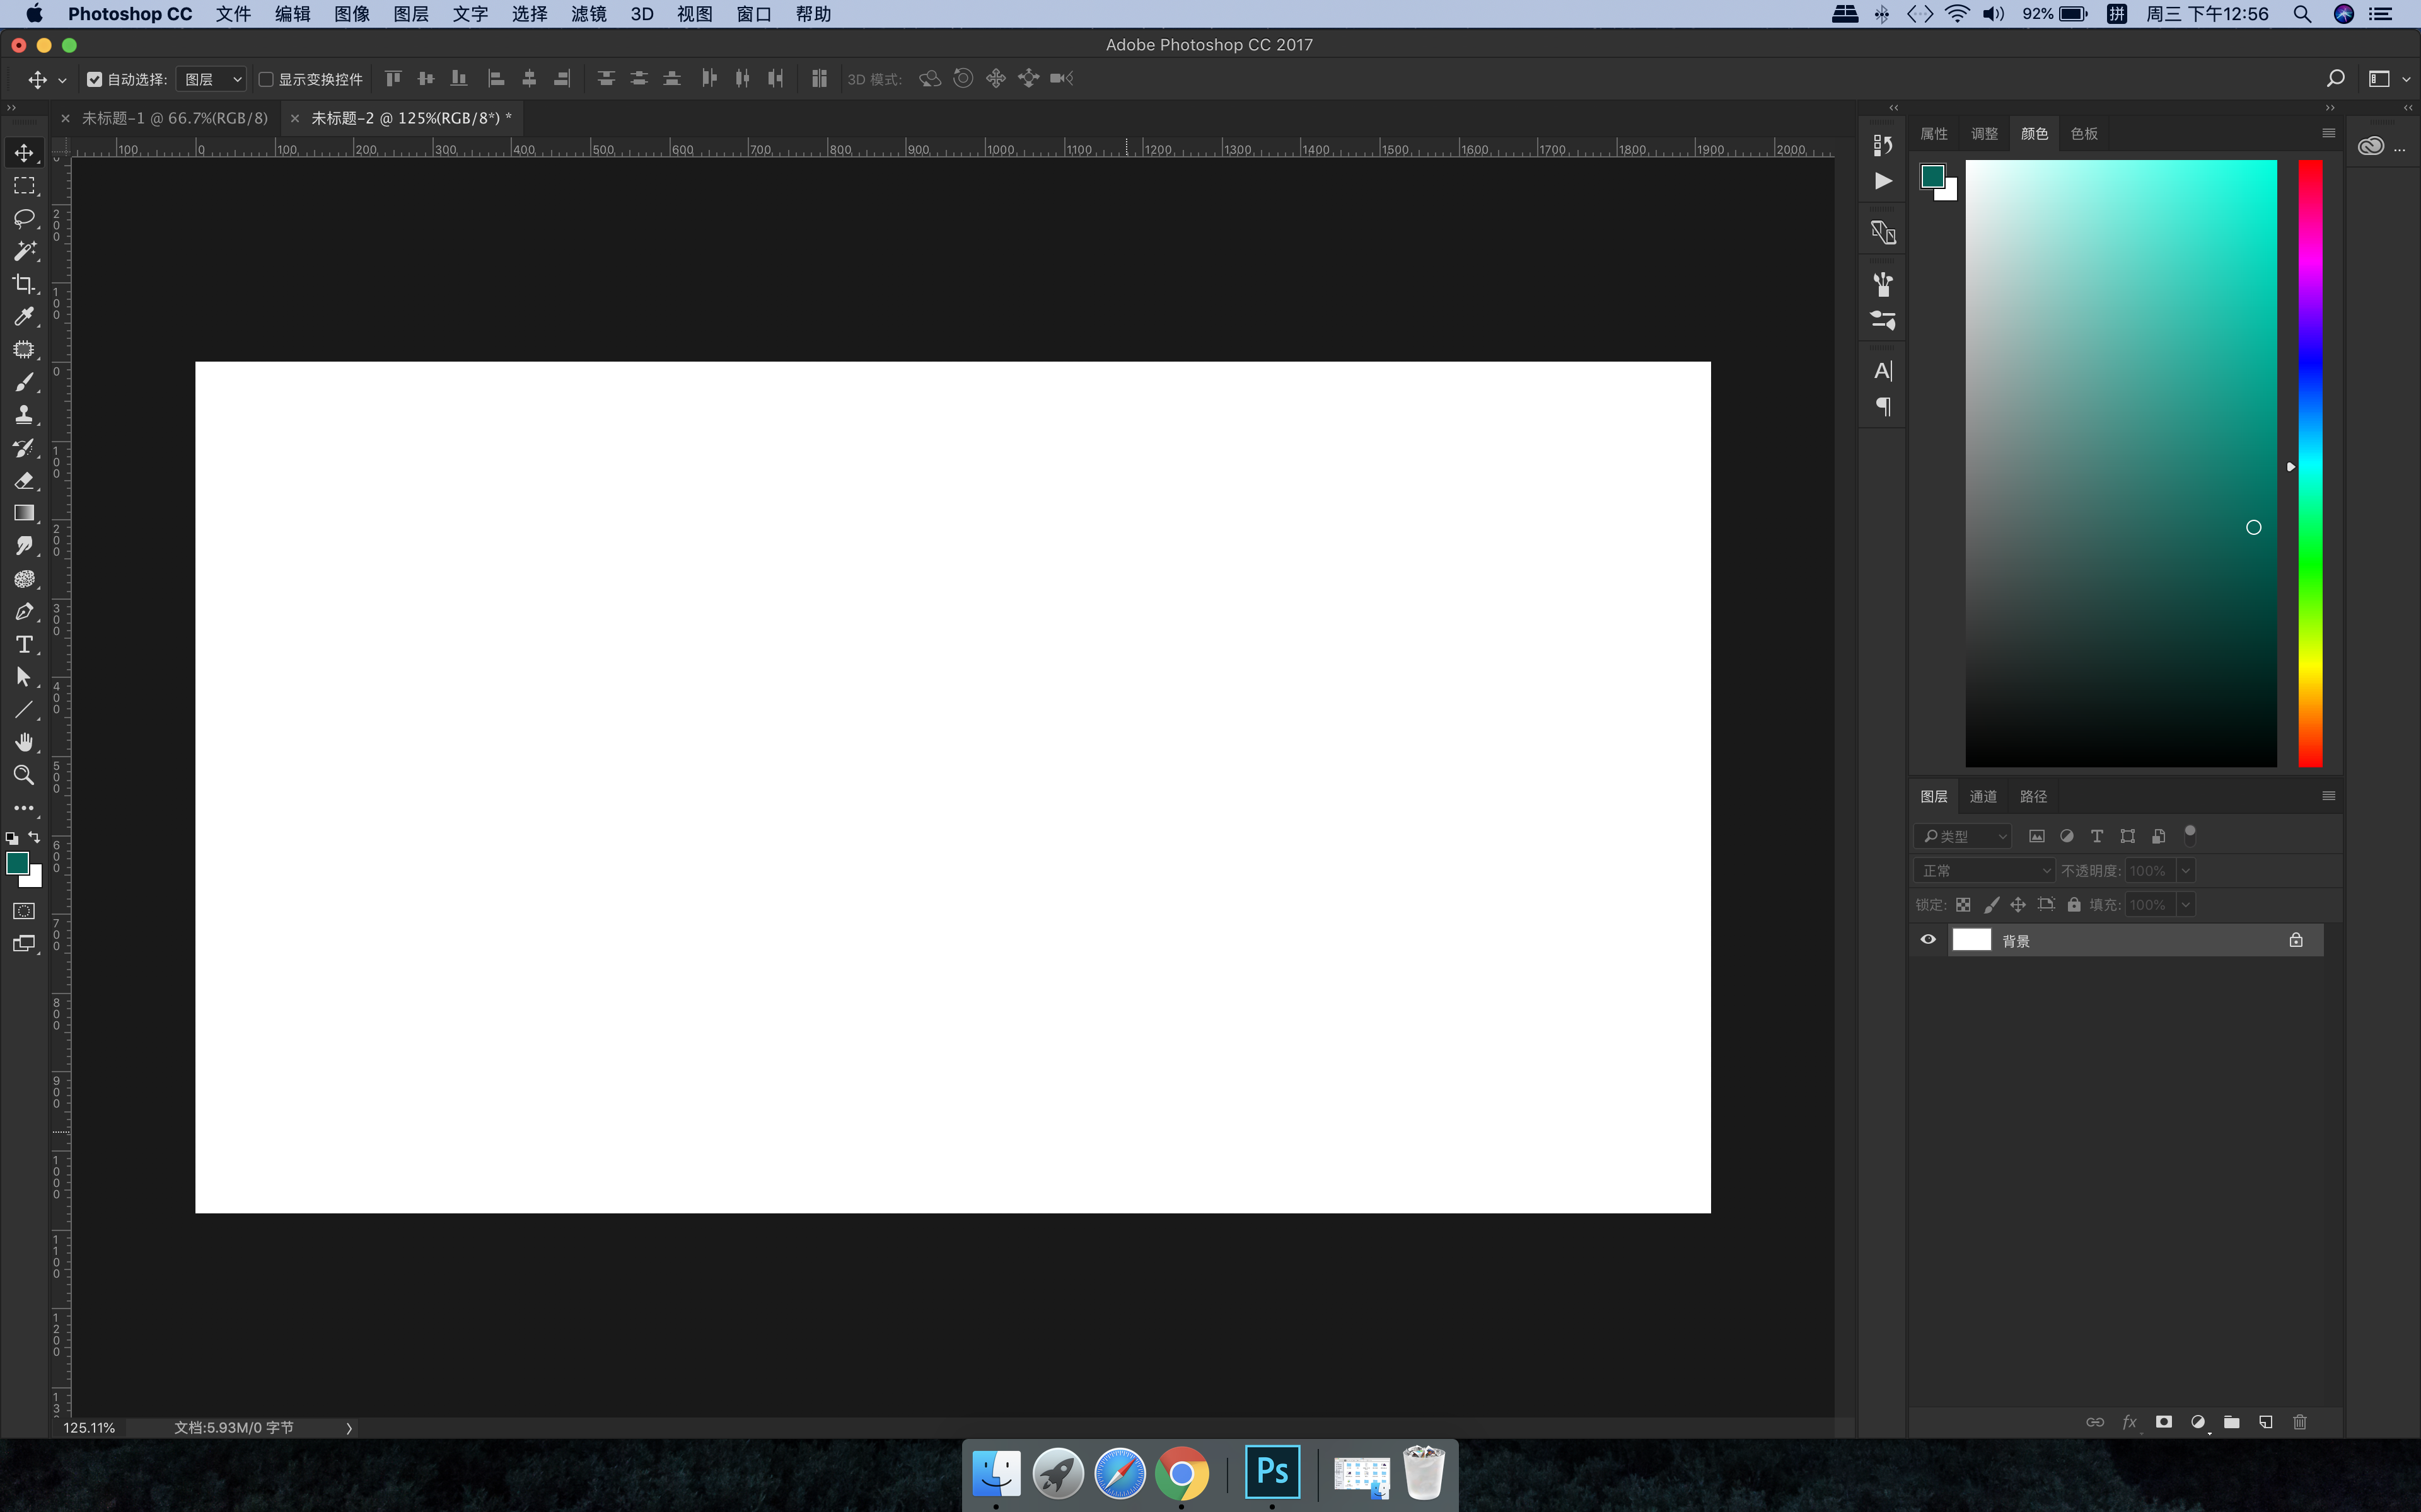This screenshot has width=2421, height=1512.
Task: Select the Horizontal Type tool
Action: click(x=24, y=644)
